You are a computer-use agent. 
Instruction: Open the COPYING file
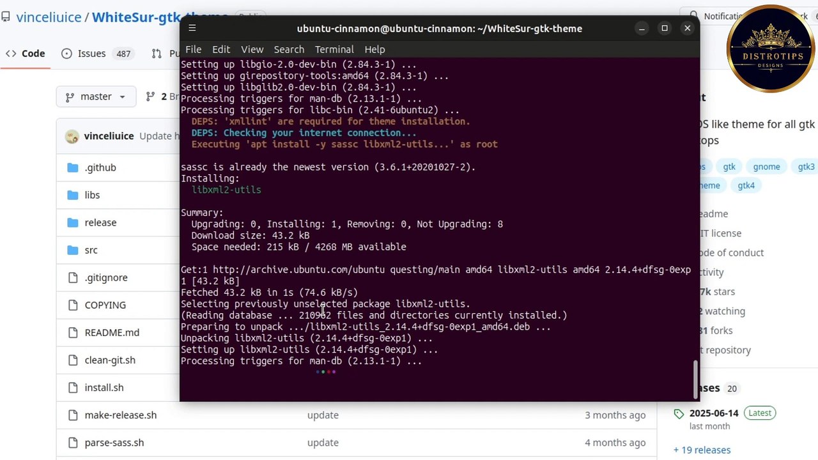(105, 305)
